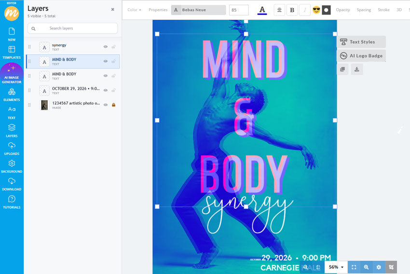Click the font size field showing 85
This screenshot has width=410, height=274.
pyautogui.click(x=239, y=10)
